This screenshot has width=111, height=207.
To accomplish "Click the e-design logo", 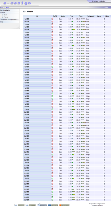I will tap(17, 3).
